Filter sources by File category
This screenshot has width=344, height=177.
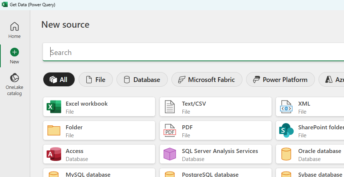96,79
